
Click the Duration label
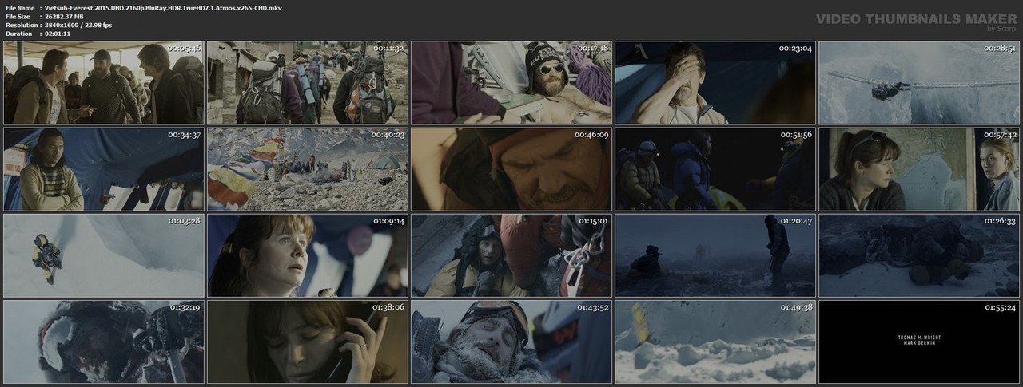[x=18, y=34]
